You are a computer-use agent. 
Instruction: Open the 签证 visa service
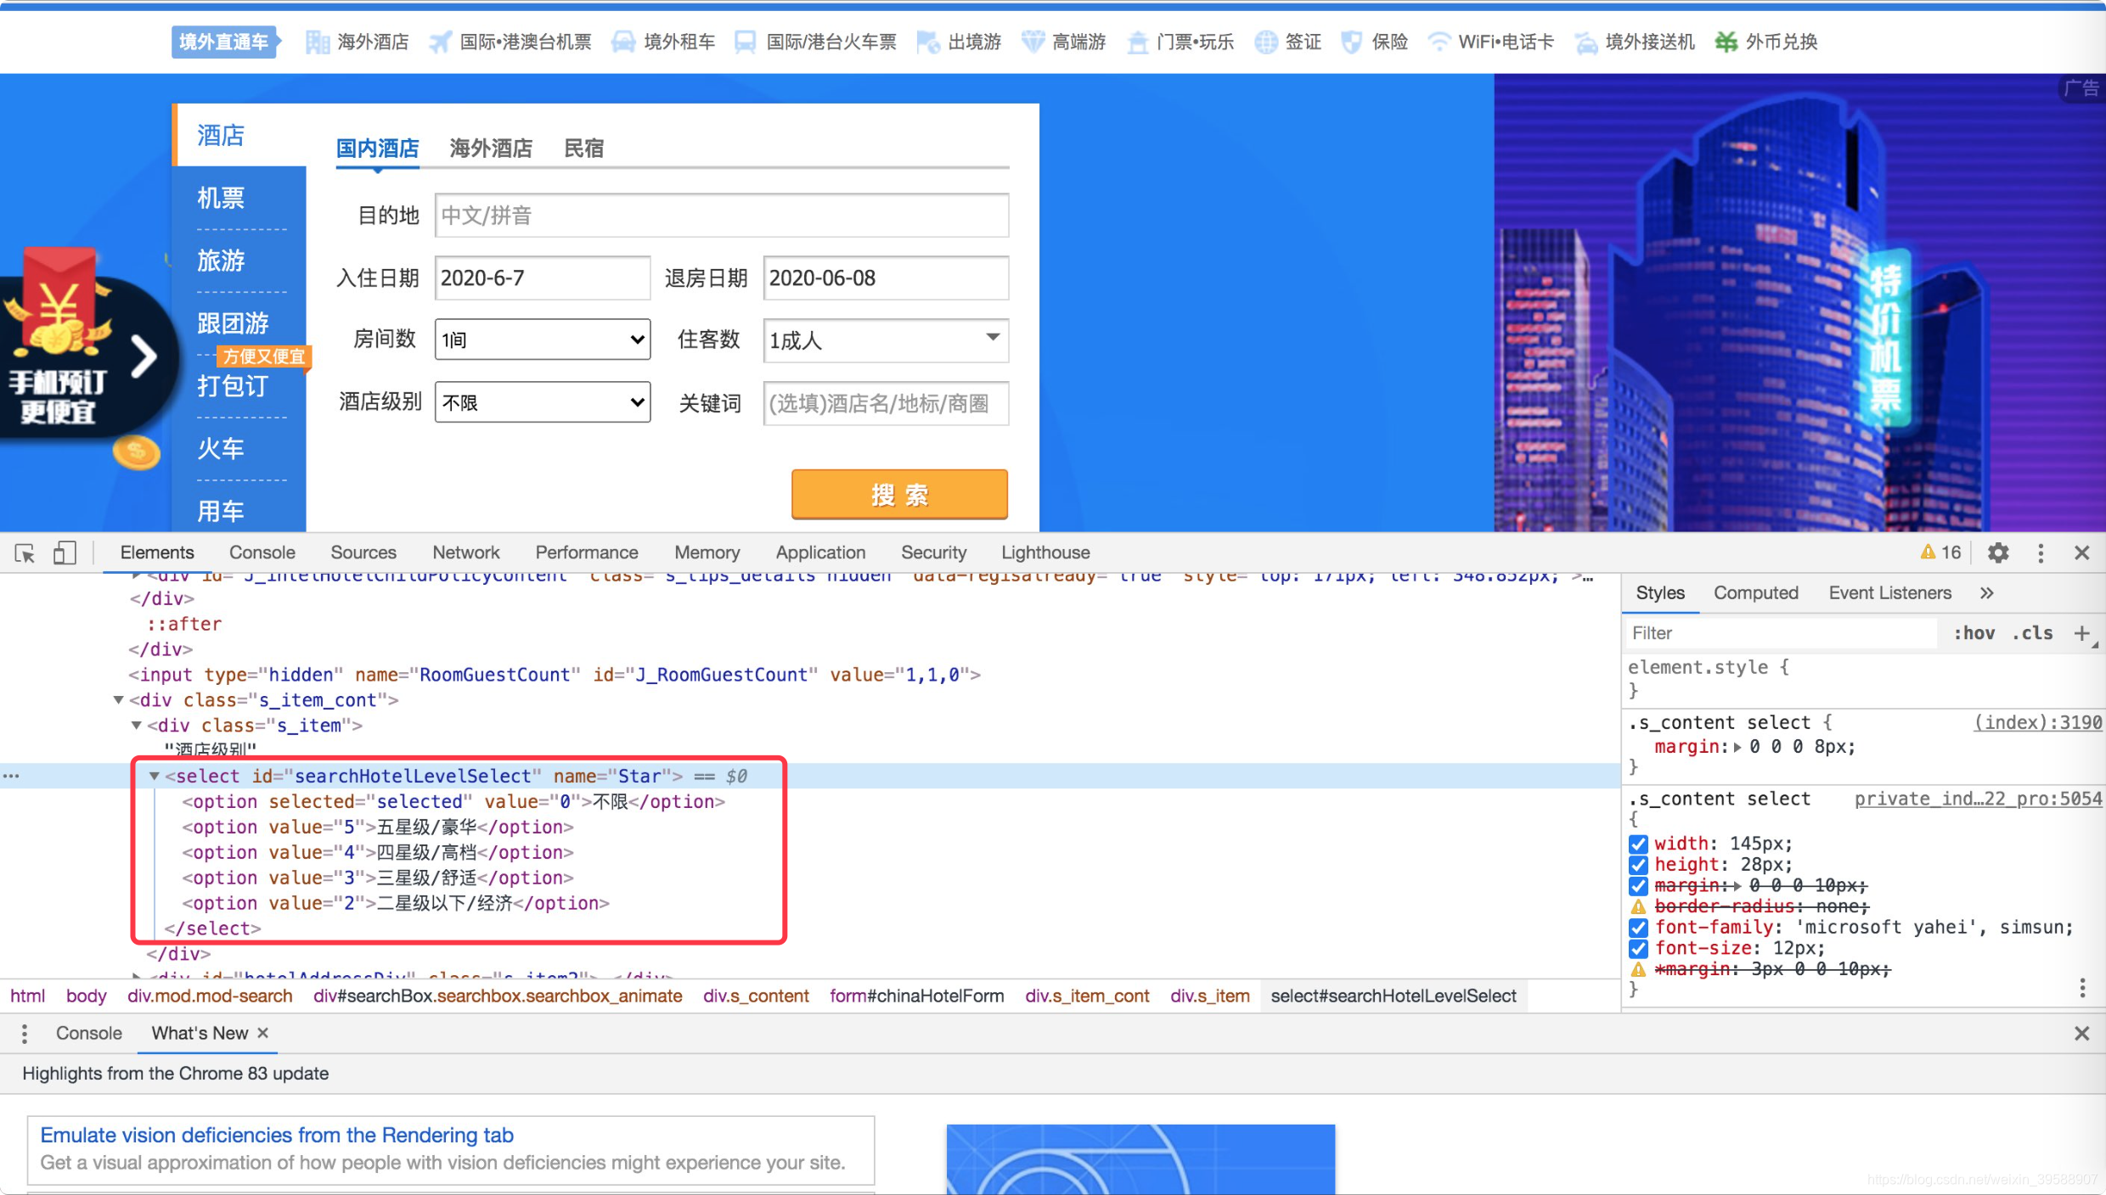point(1300,42)
